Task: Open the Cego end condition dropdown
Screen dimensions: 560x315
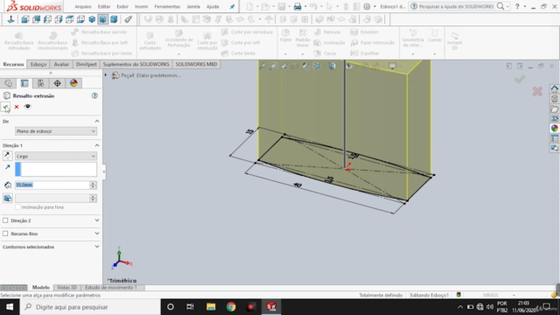Action: pos(56,156)
